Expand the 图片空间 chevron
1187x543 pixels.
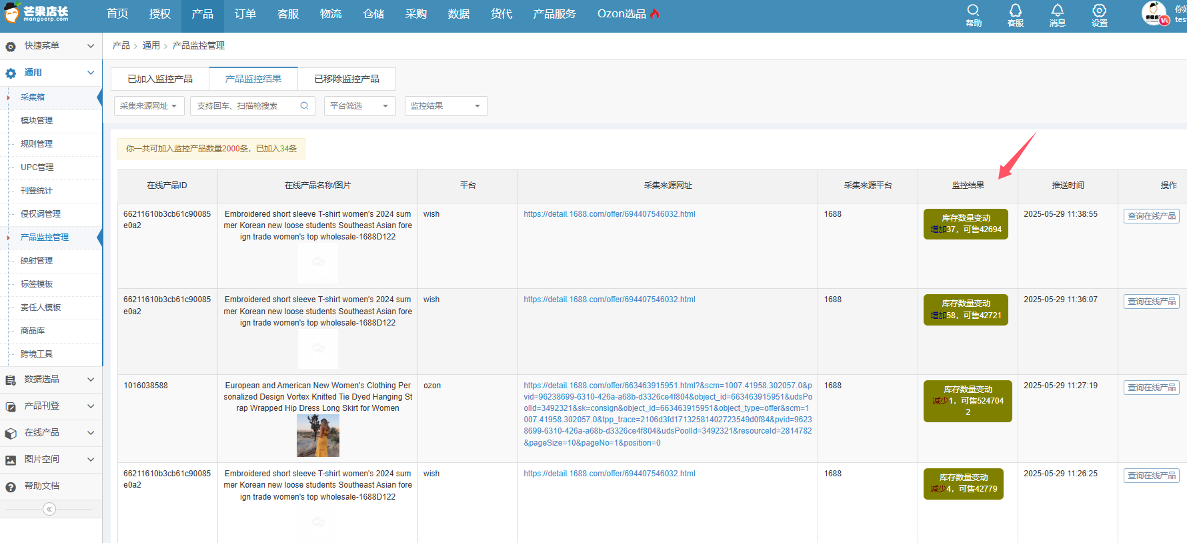[91, 460]
